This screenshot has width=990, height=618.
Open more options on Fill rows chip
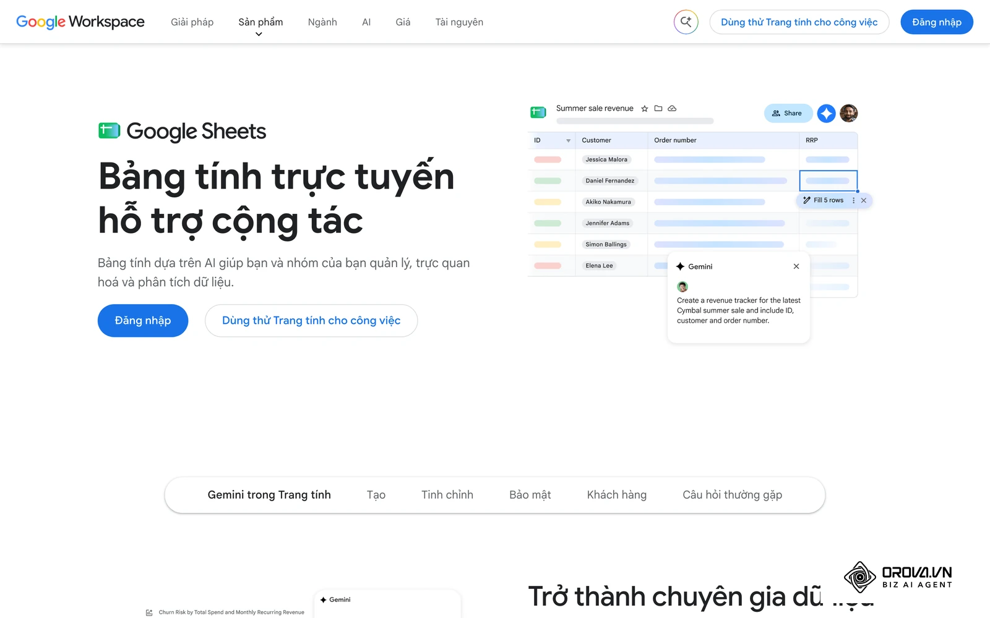[853, 200]
